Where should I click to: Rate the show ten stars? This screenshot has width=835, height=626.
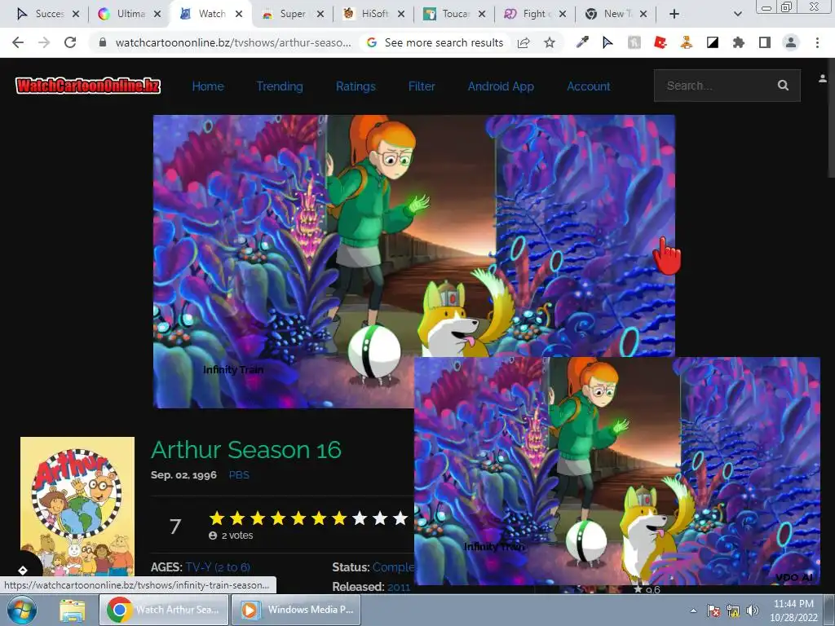(x=400, y=518)
